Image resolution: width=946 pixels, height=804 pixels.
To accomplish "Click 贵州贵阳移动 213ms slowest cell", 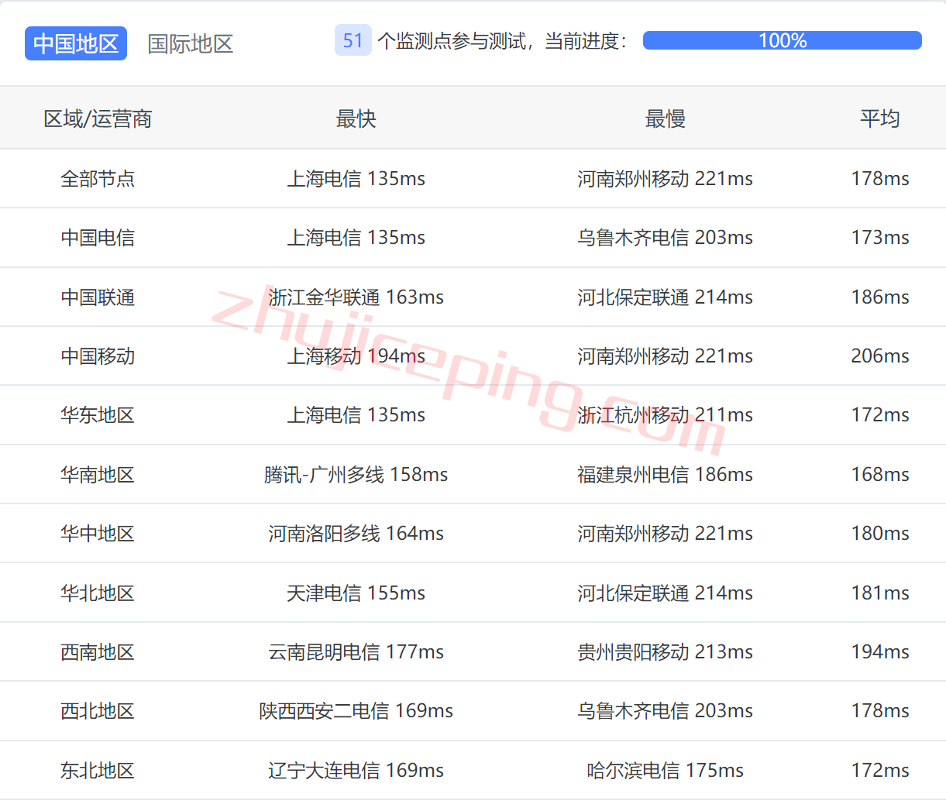I will (x=666, y=652).
